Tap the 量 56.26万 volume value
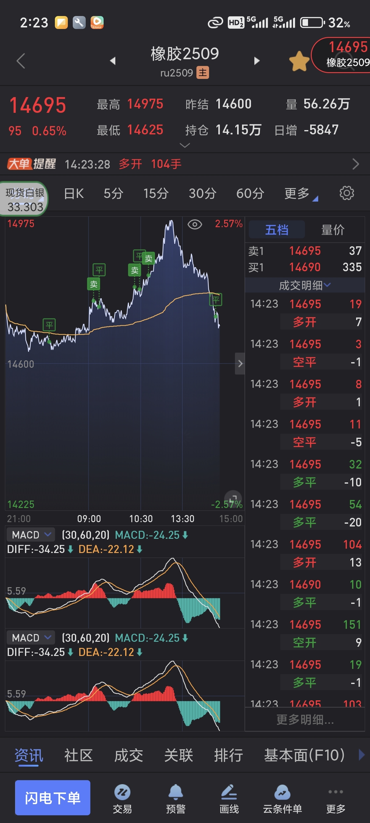 tap(327, 104)
